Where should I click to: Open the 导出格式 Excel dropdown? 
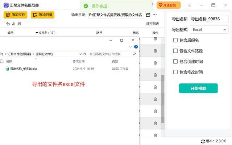click(x=209, y=30)
